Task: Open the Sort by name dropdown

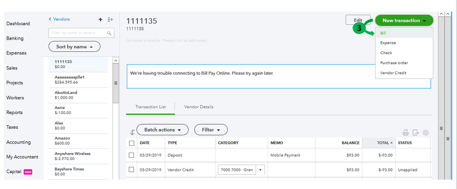Action: [x=74, y=46]
